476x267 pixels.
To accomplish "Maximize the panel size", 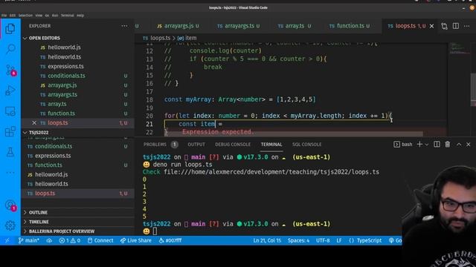I will (x=459, y=145).
